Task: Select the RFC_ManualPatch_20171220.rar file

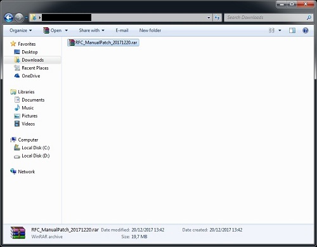Action: pyautogui.click(x=103, y=43)
